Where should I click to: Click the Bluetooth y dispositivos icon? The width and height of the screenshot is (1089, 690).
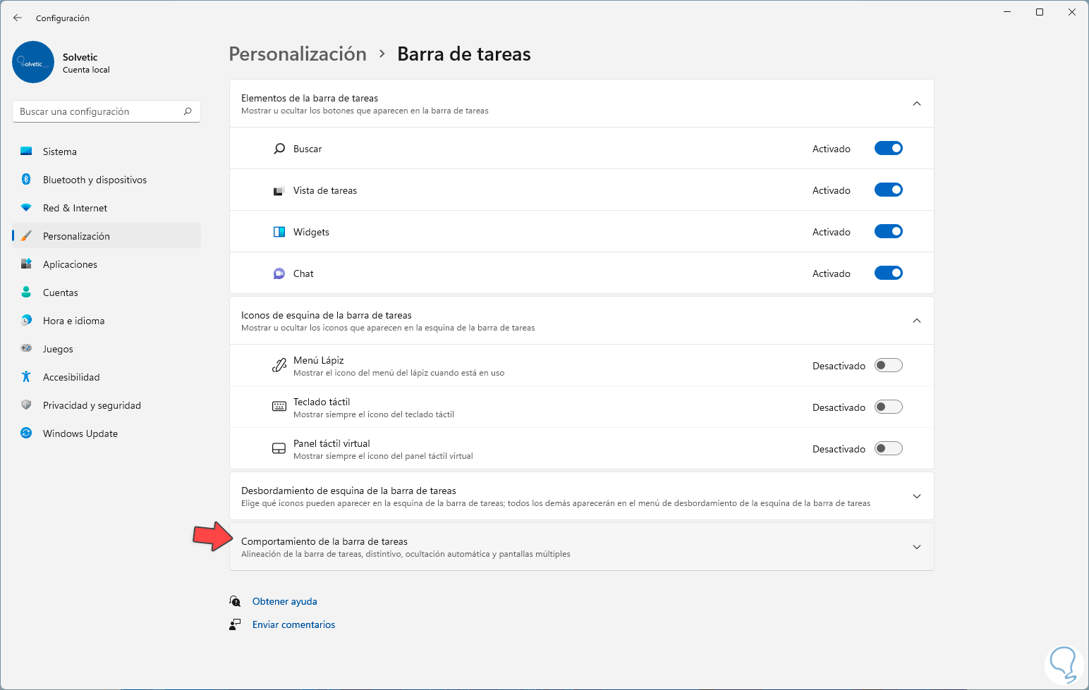point(26,180)
